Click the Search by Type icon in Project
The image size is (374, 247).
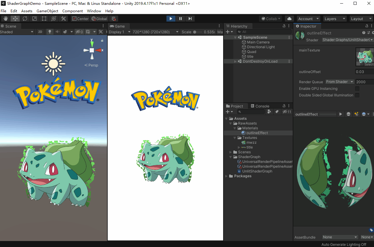tap(269, 112)
